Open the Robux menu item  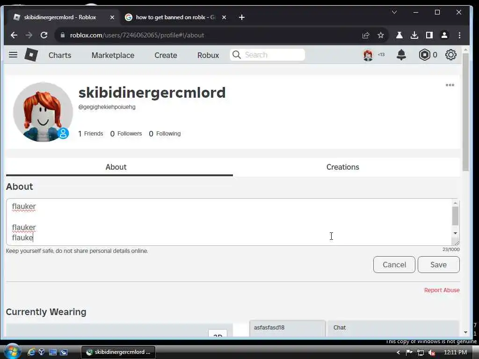coord(208,55)
